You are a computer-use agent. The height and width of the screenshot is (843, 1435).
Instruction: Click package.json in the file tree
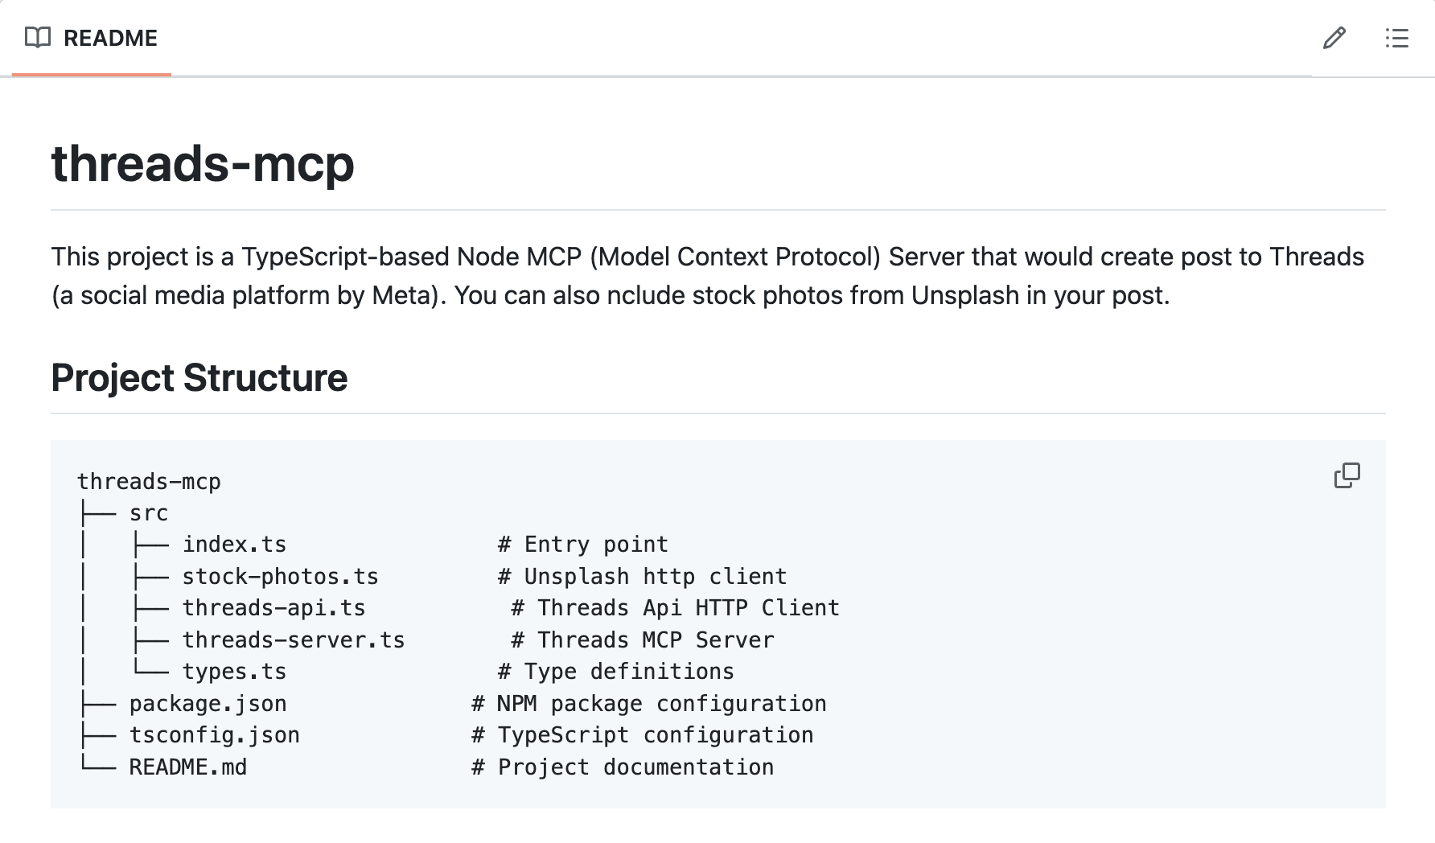[x=208, y=704]
